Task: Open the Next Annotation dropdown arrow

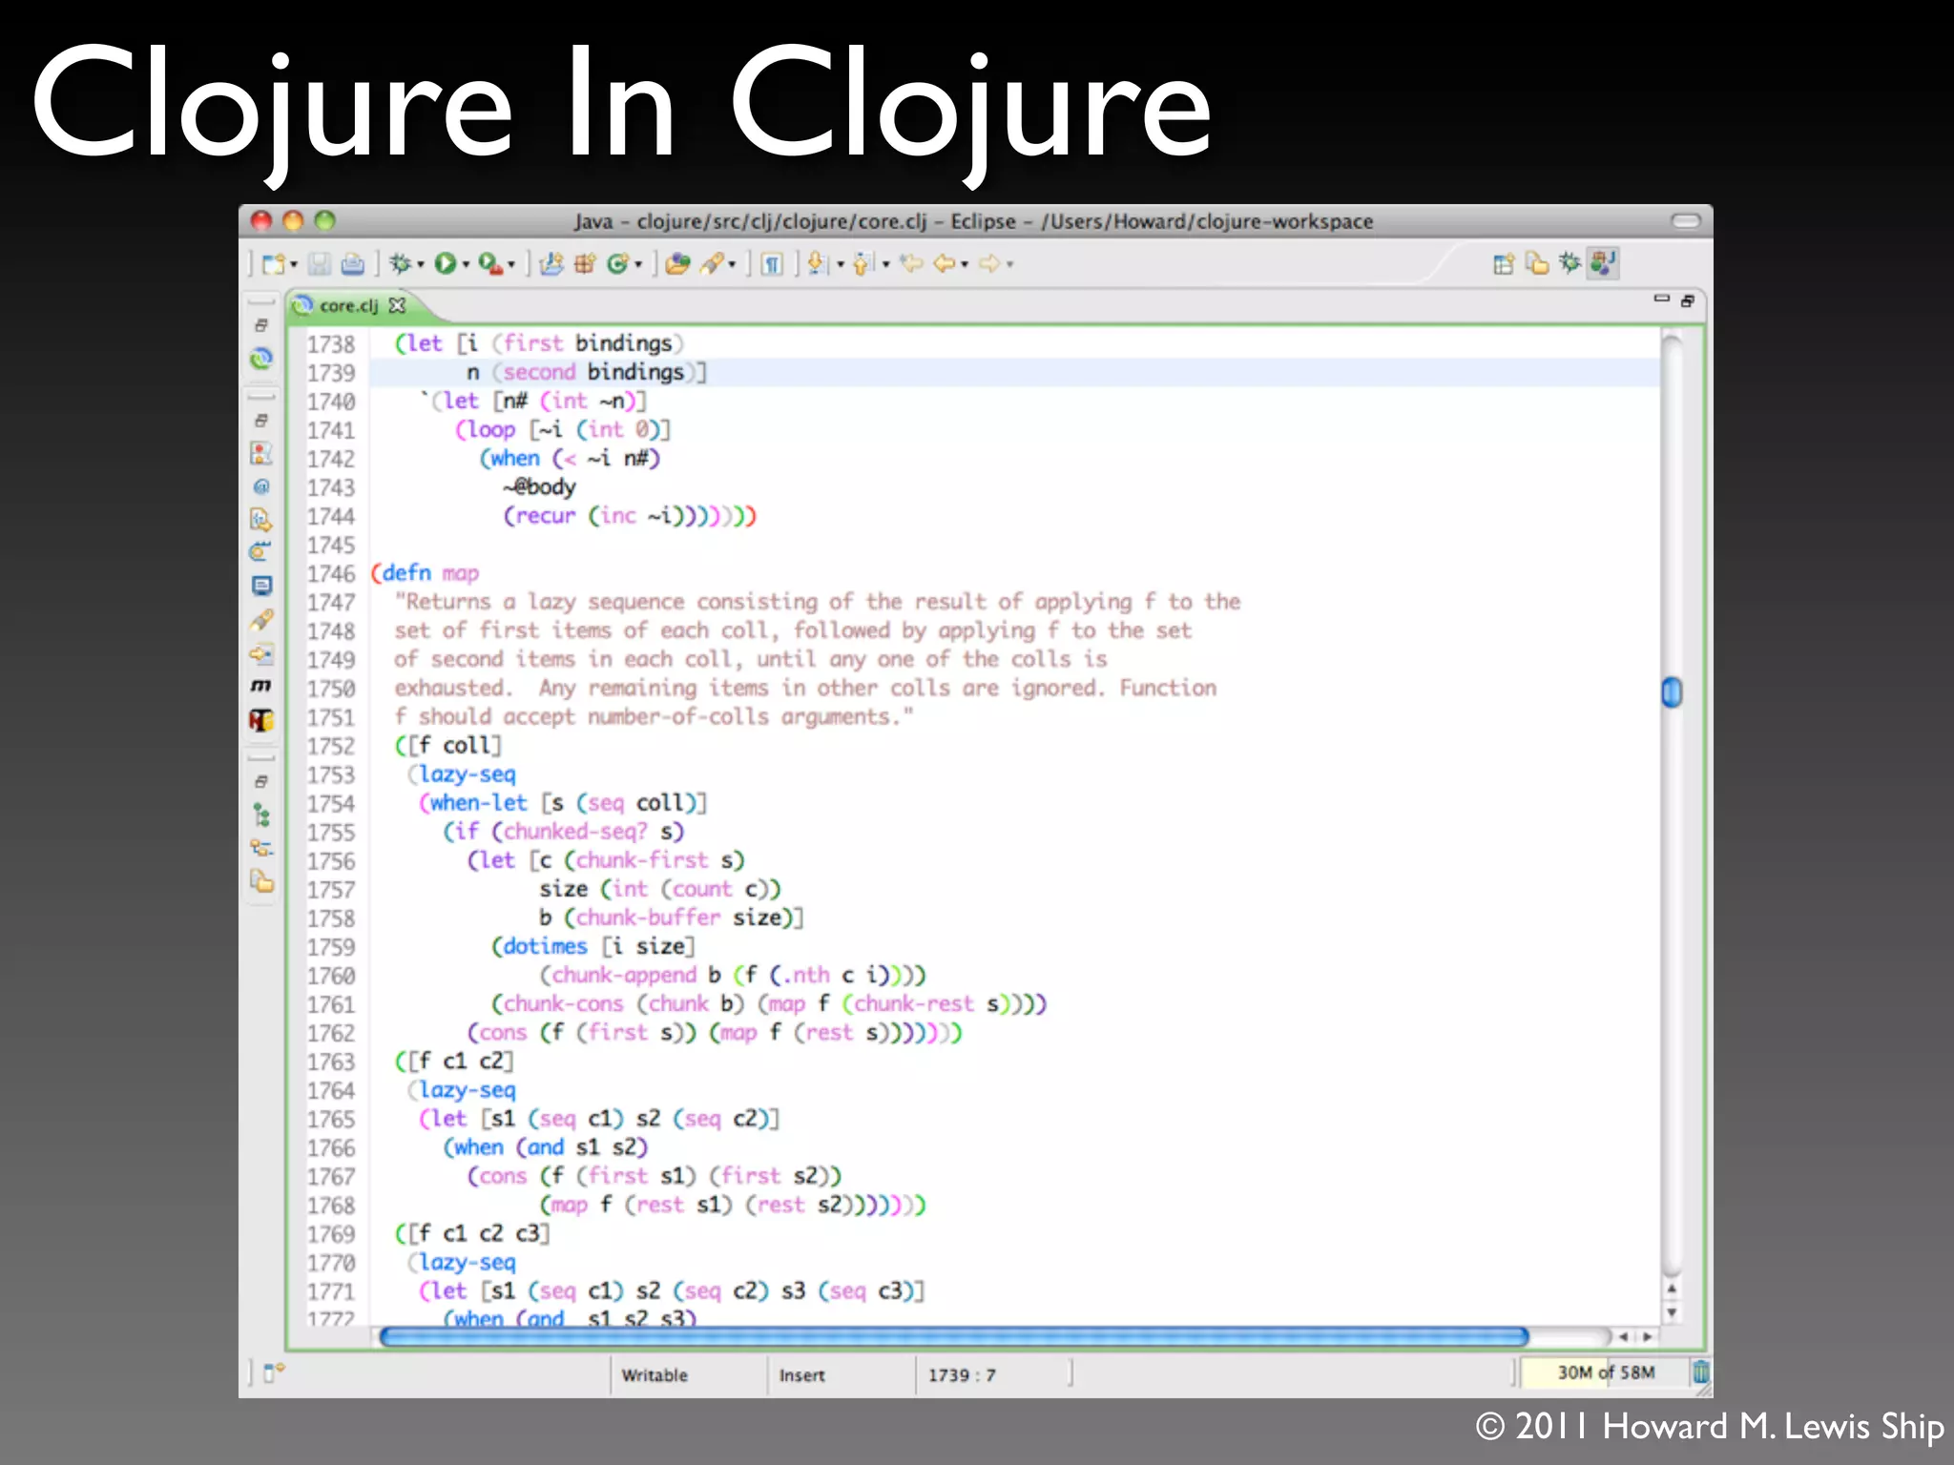Action: (x=840, y=265)
